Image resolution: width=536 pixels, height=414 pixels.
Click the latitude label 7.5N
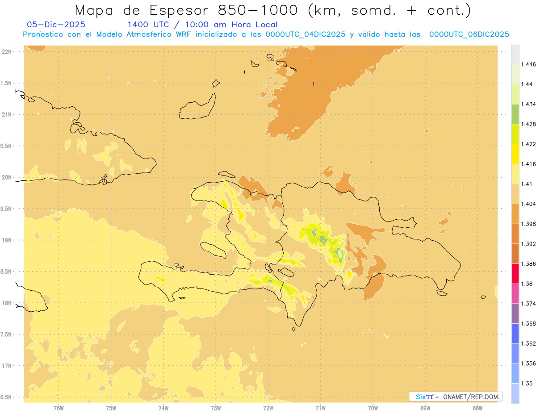(x=6, y=335)
